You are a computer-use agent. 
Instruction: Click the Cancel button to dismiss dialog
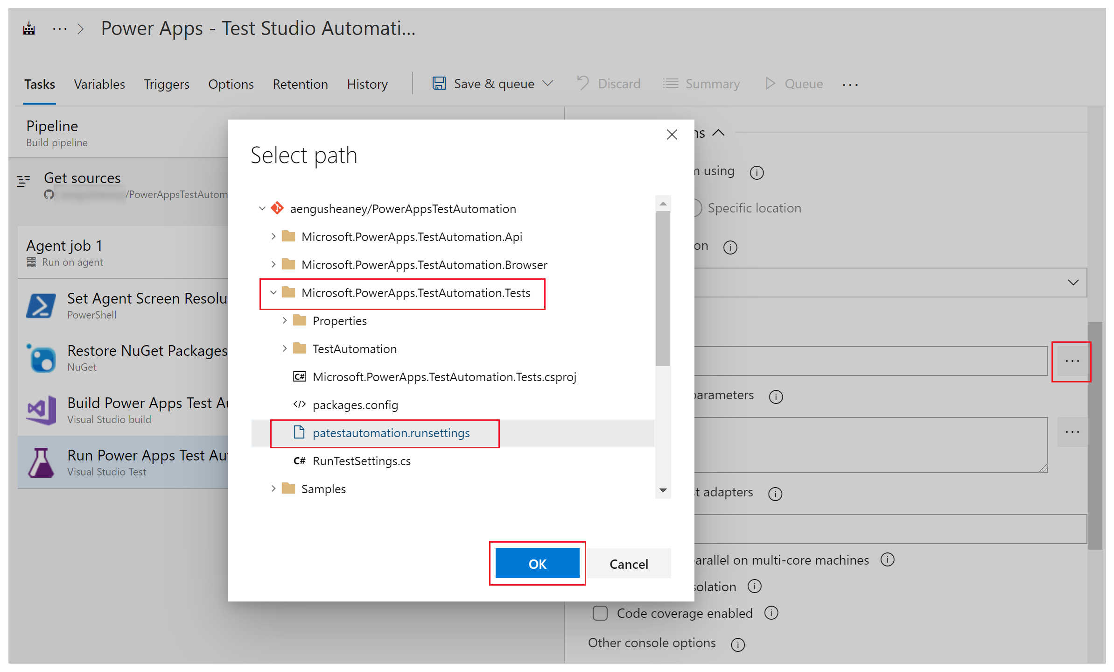629,564
